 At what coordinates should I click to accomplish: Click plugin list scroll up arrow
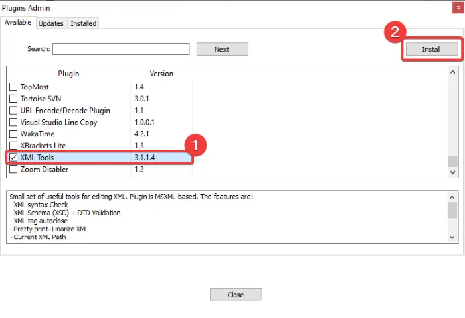point(452,72)
